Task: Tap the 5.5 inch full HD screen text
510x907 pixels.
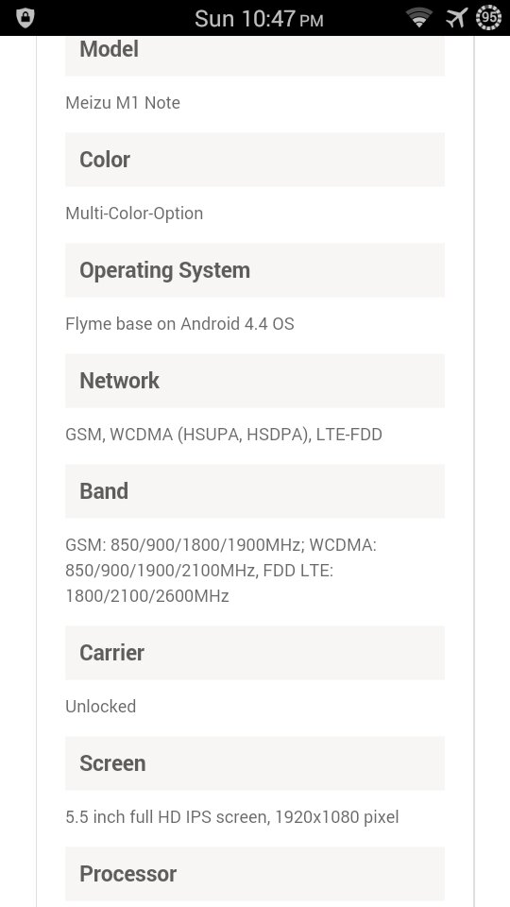Action: pos(232,817)
